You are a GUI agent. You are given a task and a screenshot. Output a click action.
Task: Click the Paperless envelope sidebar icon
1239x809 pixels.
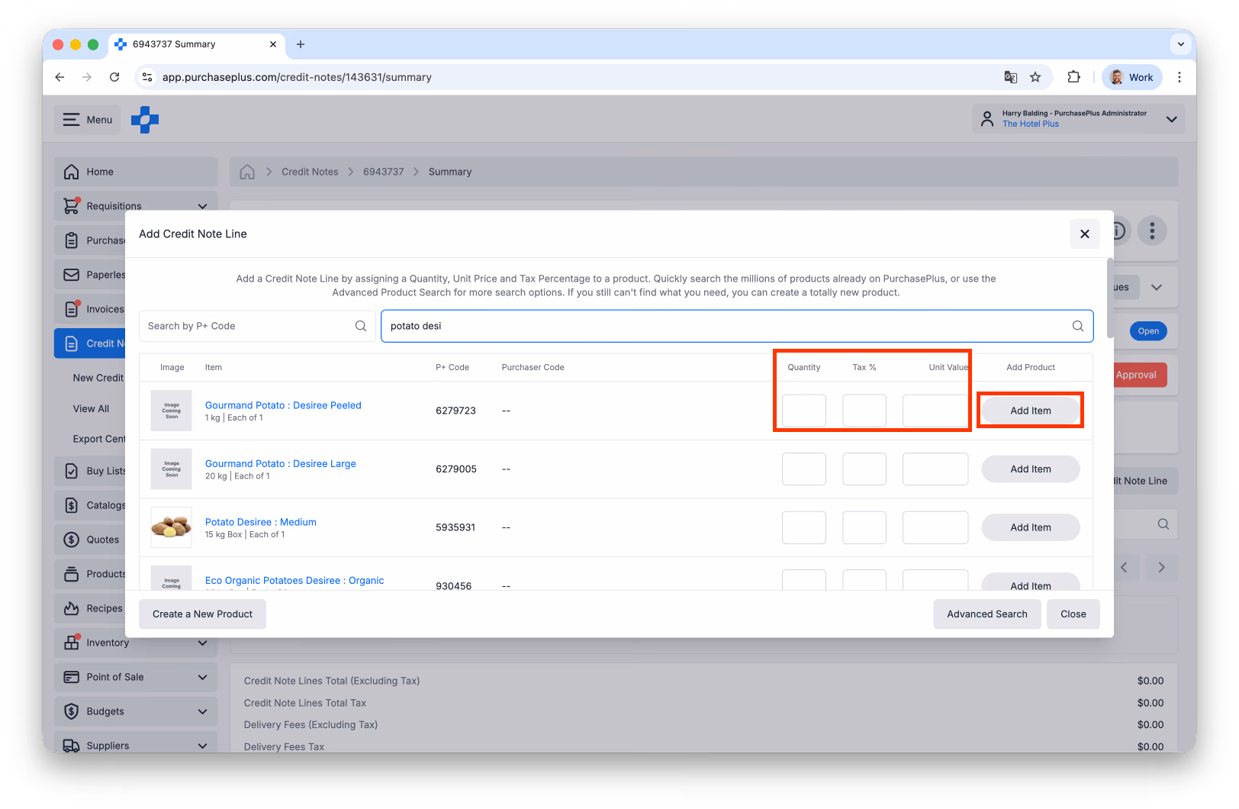click(x=72, y=275)
